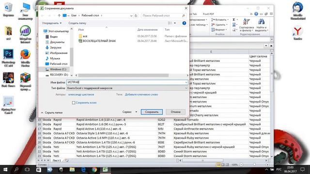Select RECOVERY (D:) drive
The height and width of the screenshot is (174, 310).
point(57,75)
